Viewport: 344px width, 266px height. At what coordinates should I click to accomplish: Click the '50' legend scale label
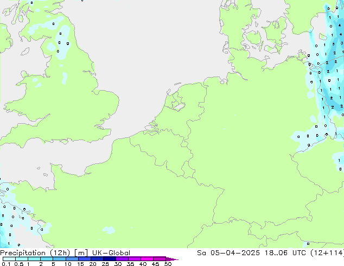tap(168, 264)
